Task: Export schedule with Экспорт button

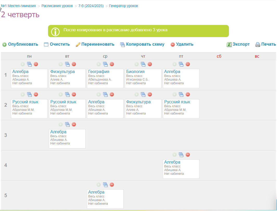Action: (x=238, y=44)
